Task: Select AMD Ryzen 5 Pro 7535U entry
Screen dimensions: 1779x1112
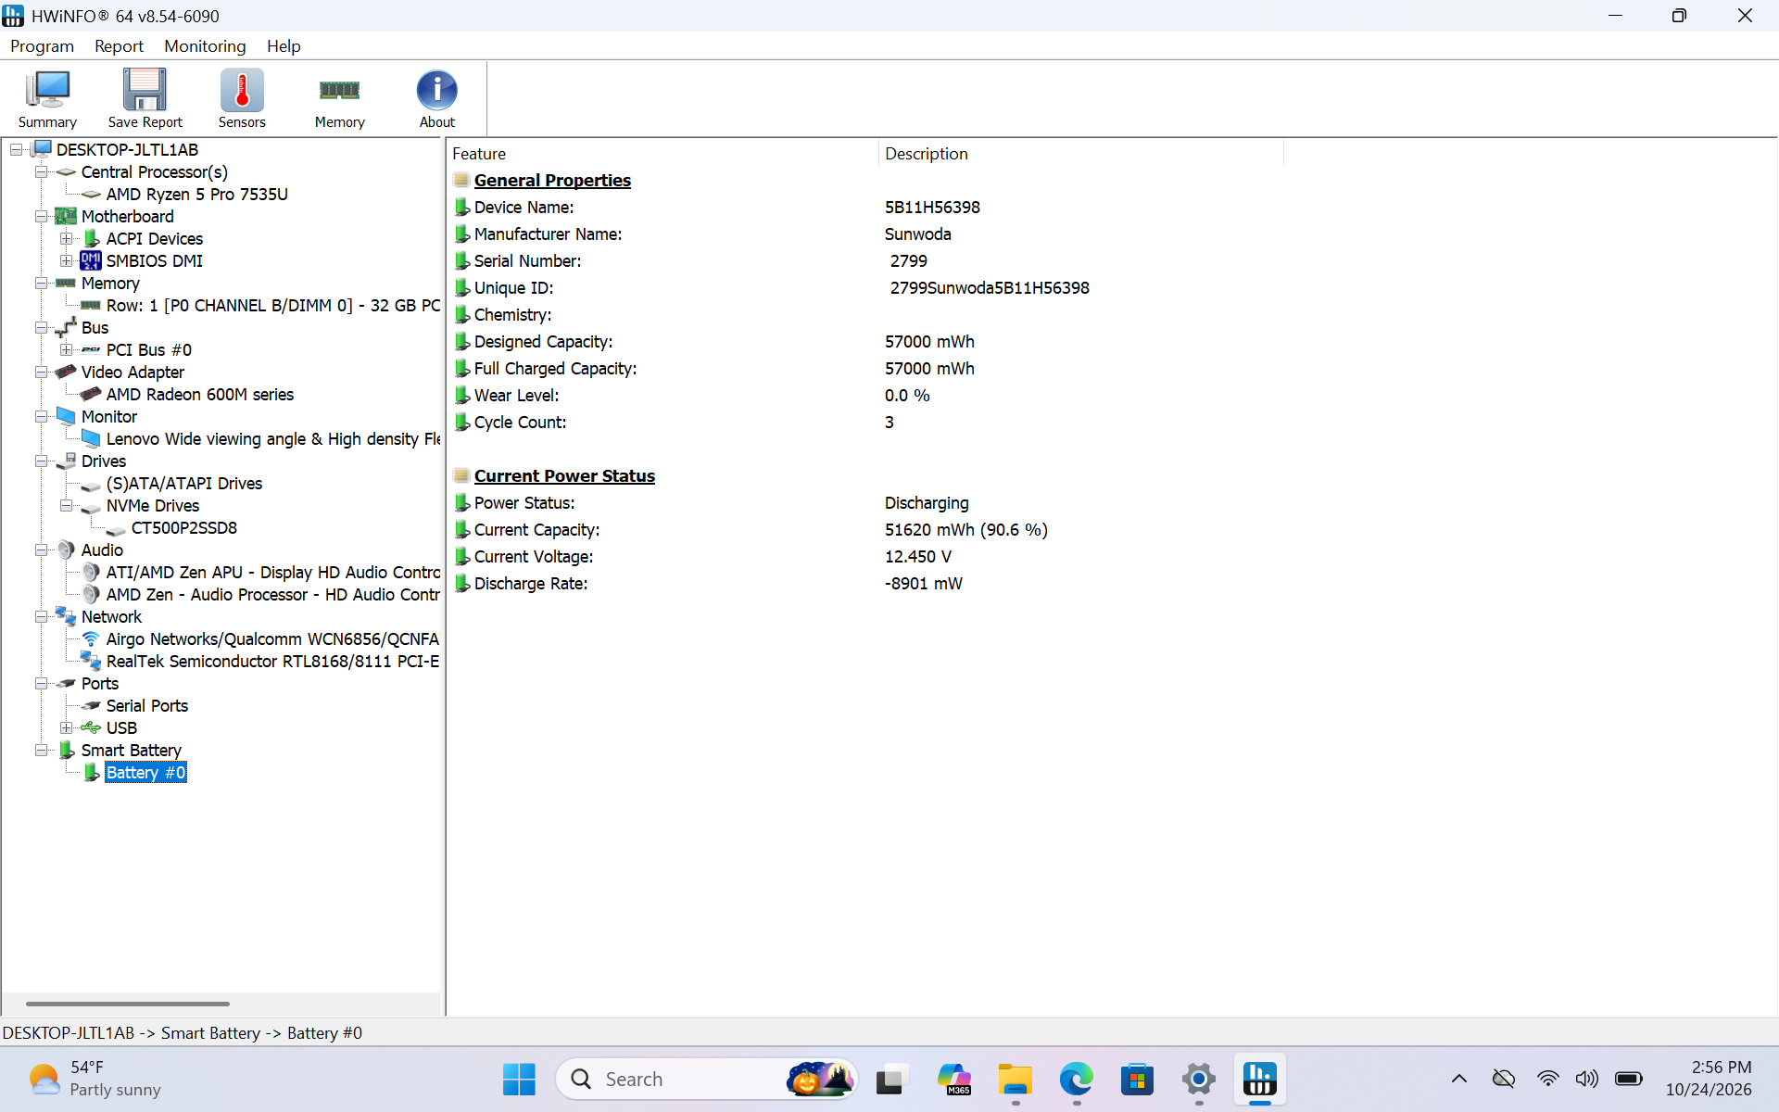Action: [x=196, y=194]
